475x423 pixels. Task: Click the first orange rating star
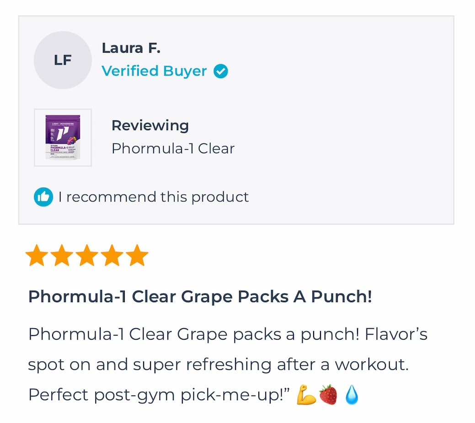click(37, 256)
